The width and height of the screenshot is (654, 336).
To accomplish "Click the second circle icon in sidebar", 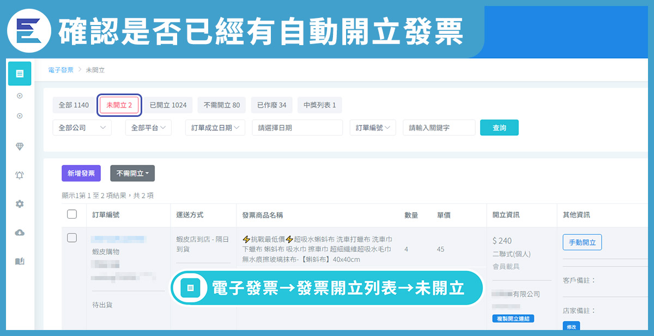I will pyautogui.click(x=20, y=116).
